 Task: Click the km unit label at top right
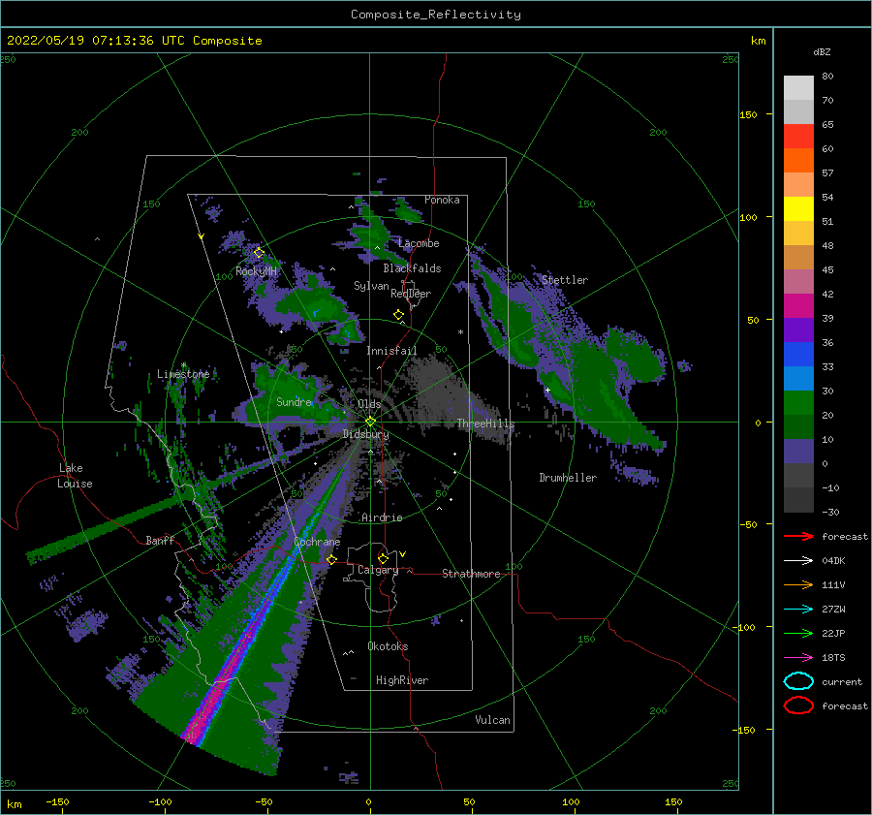(x=759, y=41)
